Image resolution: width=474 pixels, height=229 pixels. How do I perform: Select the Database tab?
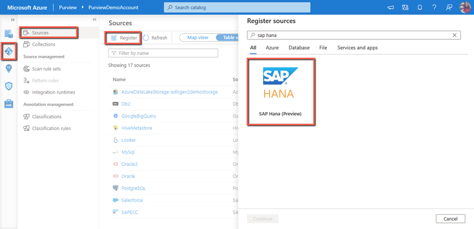point(299,48)
